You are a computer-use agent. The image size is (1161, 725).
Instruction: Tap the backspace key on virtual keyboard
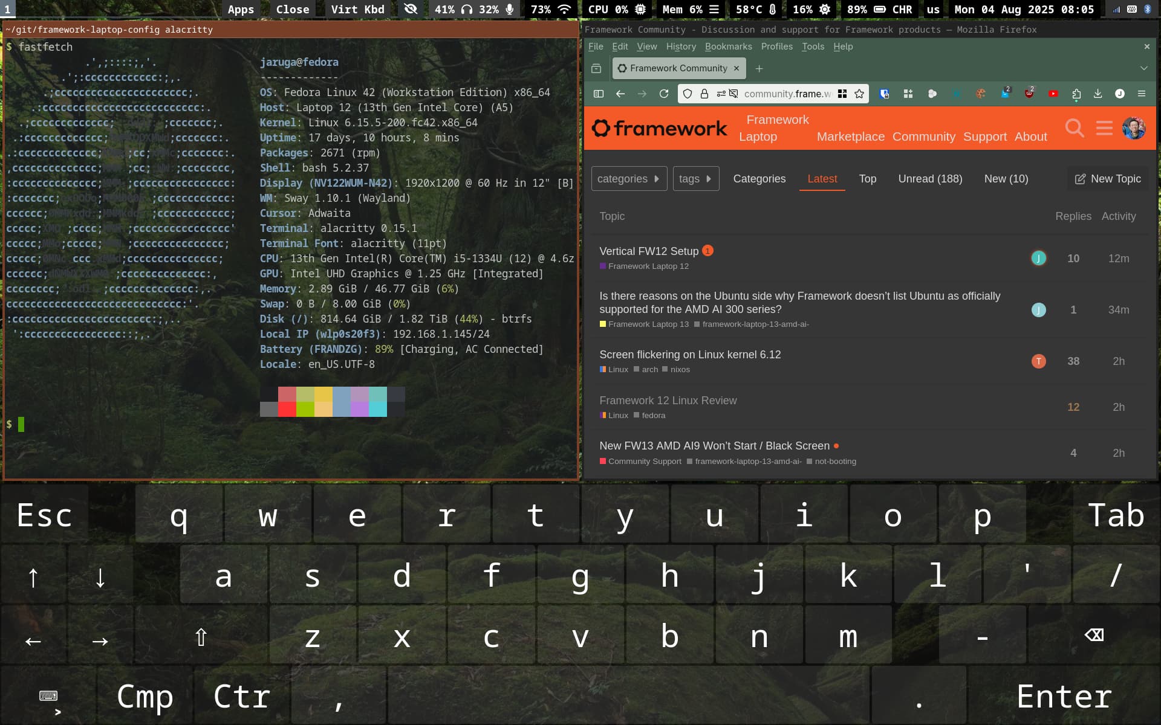click(1094, 636)
